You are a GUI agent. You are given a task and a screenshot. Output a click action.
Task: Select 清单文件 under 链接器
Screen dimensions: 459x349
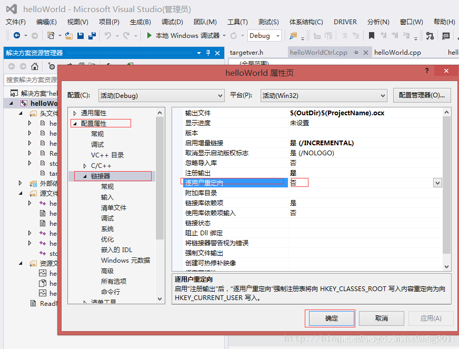(114, 208)
